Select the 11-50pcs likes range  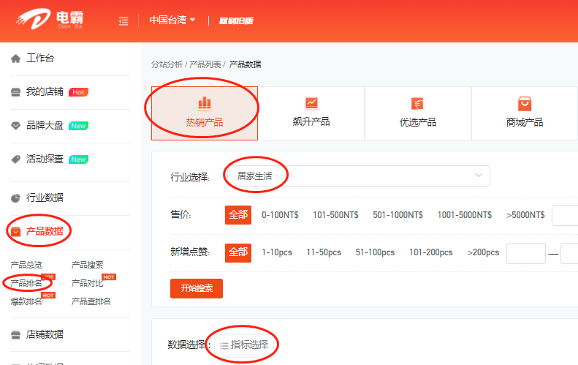tap(324, 252)
